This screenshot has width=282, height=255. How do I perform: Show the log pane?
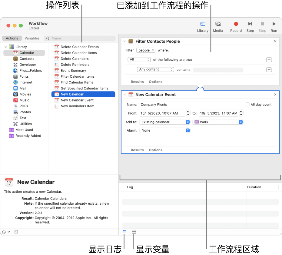pos(124,232)
